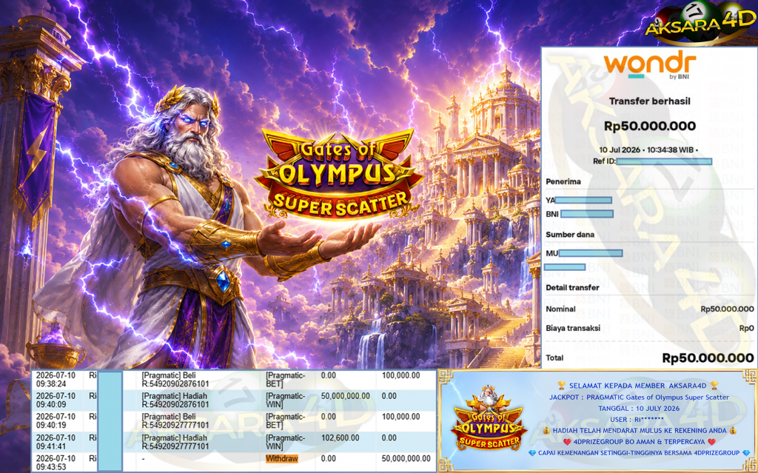The height and width of the screenshot is (473, 758).
Task: Click the 100,000.00 bet amount at 09:40:19
Action: pyautogui.click(x=400, y=417)
